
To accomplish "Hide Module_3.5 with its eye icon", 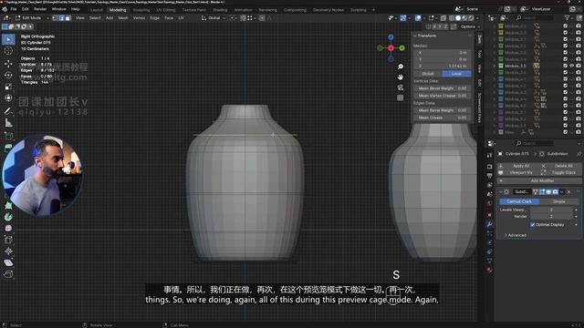I will tap(572, 66).
